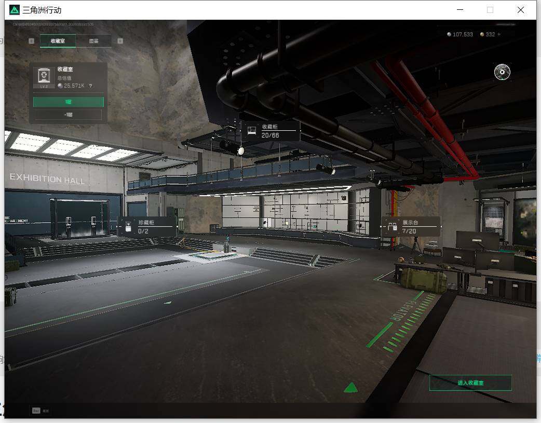Viewport: 541px width, 423px height.
Task: Switch to the 收藏室 tab
Action: [58, 41]
